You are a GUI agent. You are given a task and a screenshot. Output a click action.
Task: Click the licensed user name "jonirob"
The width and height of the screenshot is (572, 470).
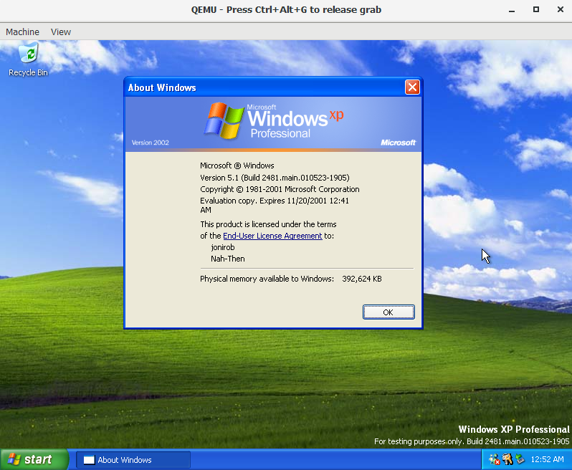point(222,248)
